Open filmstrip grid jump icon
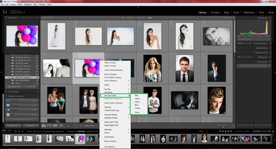276x149 pixels. 15,131
